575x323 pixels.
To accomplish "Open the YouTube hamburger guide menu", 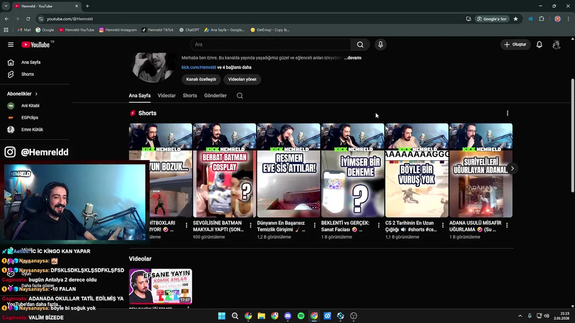I will 11,44.
